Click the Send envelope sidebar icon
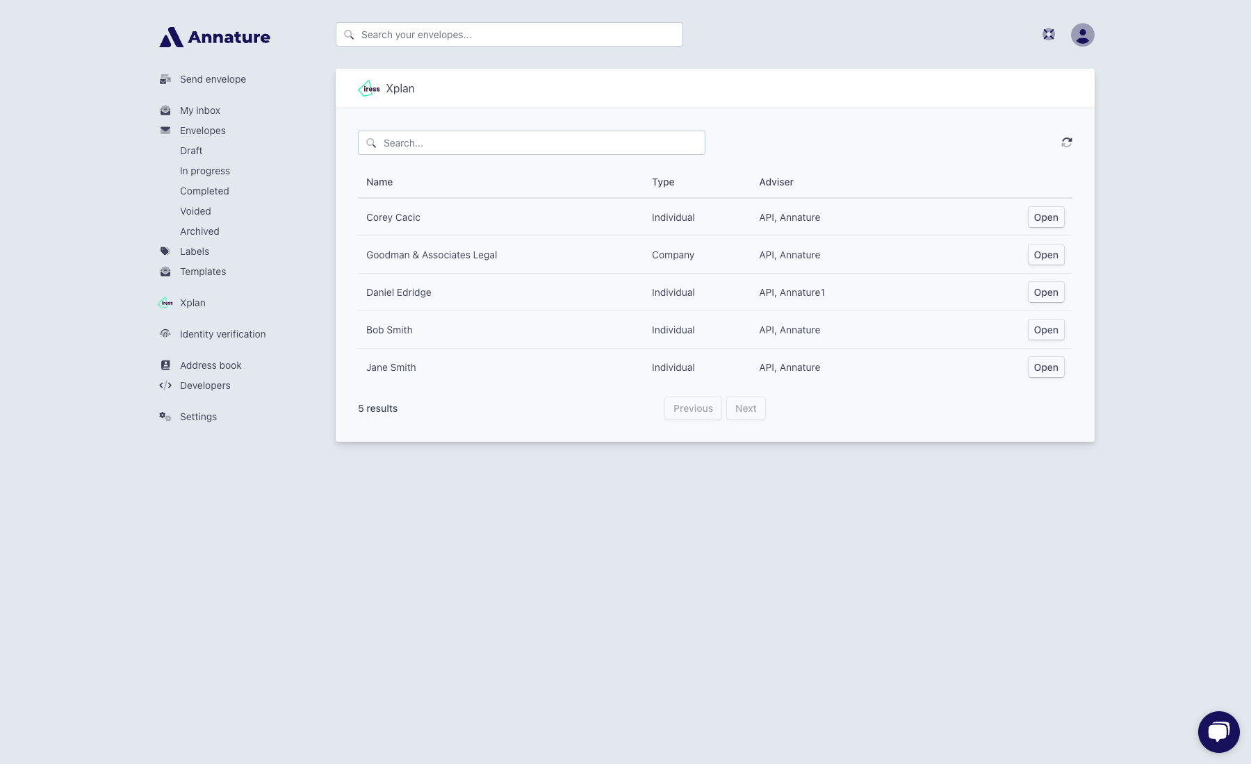 click(165, 79)
